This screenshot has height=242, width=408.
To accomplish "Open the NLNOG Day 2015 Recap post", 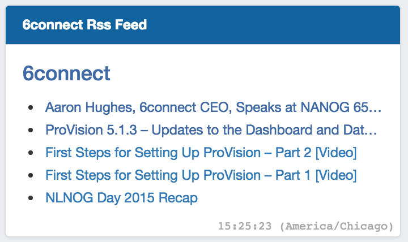I will point(121,198).
